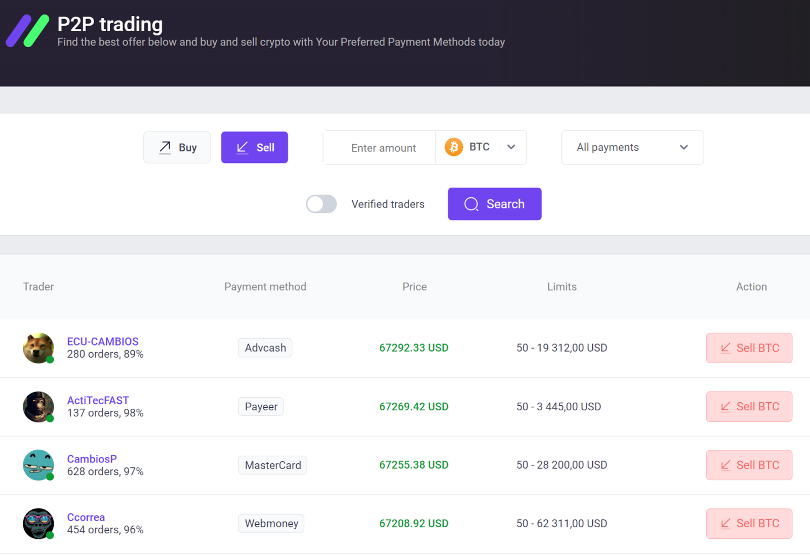Click the Trader column header
Image resolution: width=810 pixels, height=556 pixels.
pyautogui.click(x=38, y=287)
